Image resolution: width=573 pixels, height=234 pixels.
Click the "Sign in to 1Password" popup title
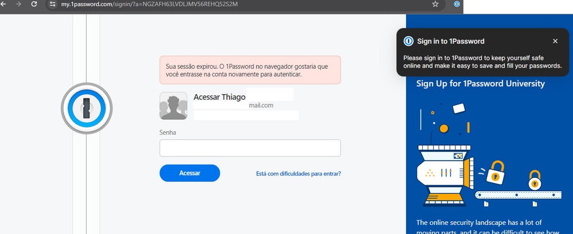[451, 41]
